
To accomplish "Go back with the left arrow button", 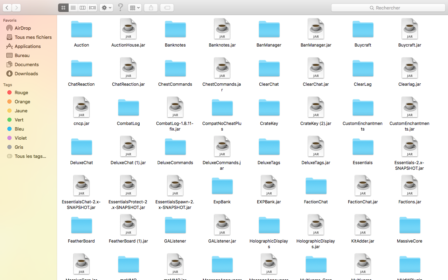I will pos(7,8).
